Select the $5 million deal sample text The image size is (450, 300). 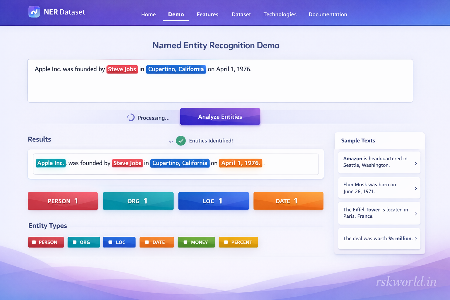click(379, 238)
